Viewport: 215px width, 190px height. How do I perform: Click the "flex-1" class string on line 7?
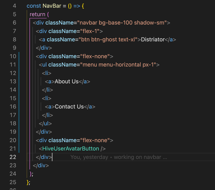(x=90, y=31)
